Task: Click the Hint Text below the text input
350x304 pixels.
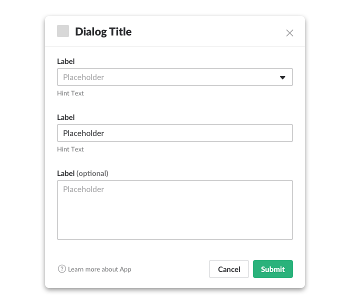Action: pyautogui.click(x=70, y=149)
